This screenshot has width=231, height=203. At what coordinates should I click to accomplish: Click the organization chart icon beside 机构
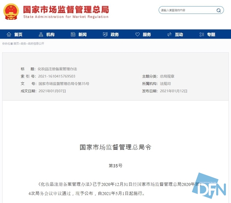41,34
